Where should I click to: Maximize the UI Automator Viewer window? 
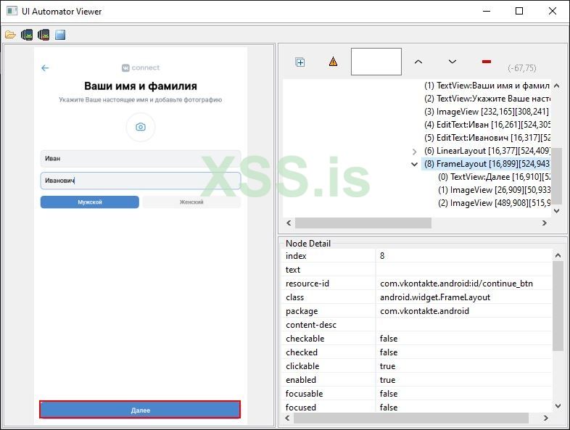(519, 11)
